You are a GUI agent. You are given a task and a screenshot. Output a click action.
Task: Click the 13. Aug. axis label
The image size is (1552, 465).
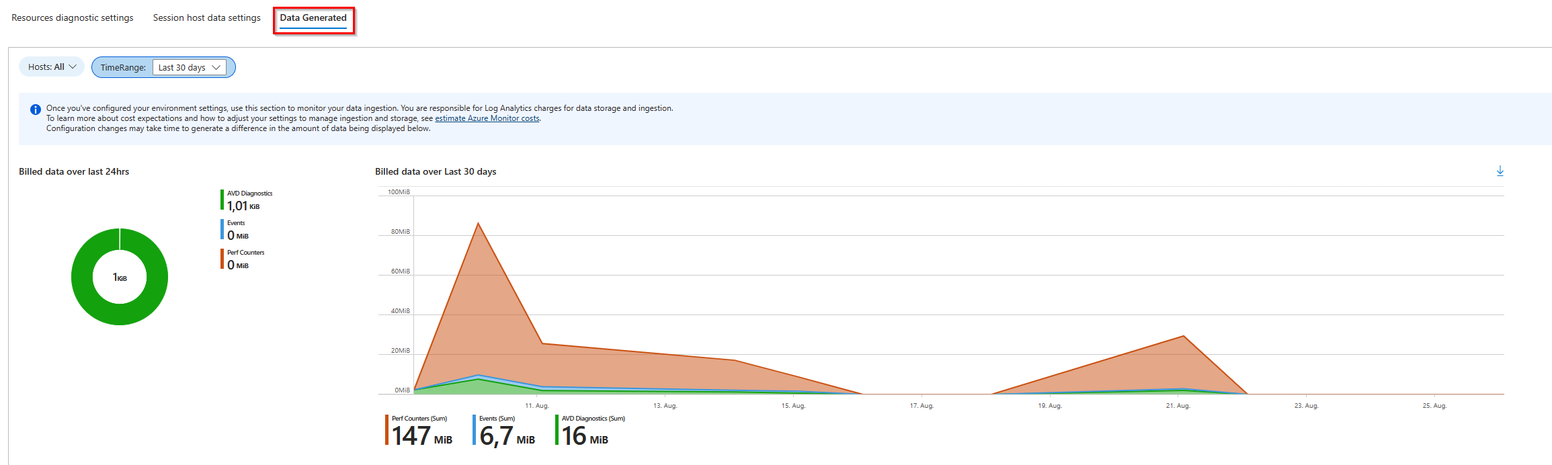point(665,406)
